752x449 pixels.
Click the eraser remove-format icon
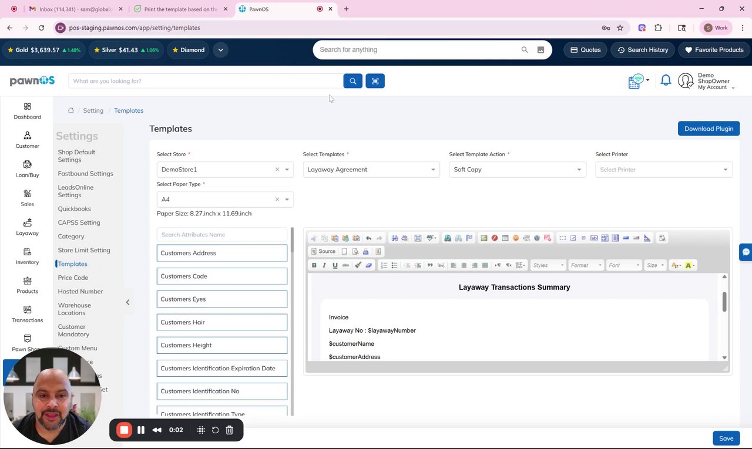(x=368, y=265)
